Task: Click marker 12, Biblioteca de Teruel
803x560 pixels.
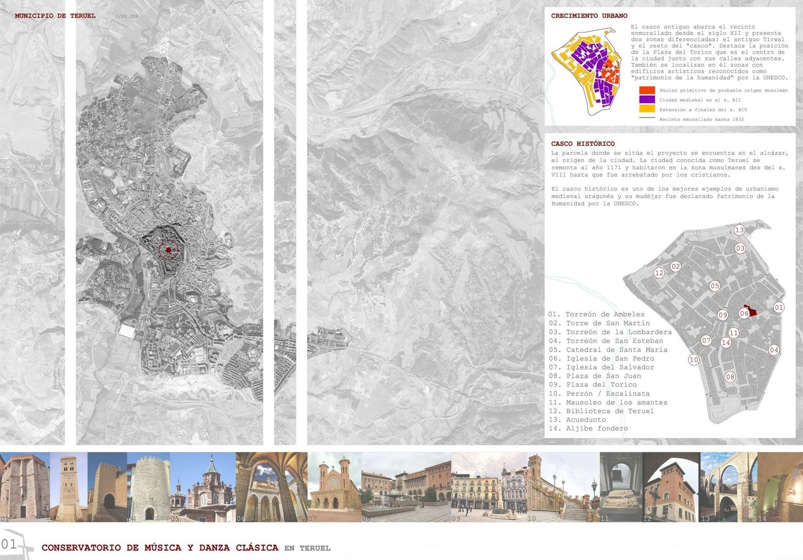Action: (x=659, y=273)
